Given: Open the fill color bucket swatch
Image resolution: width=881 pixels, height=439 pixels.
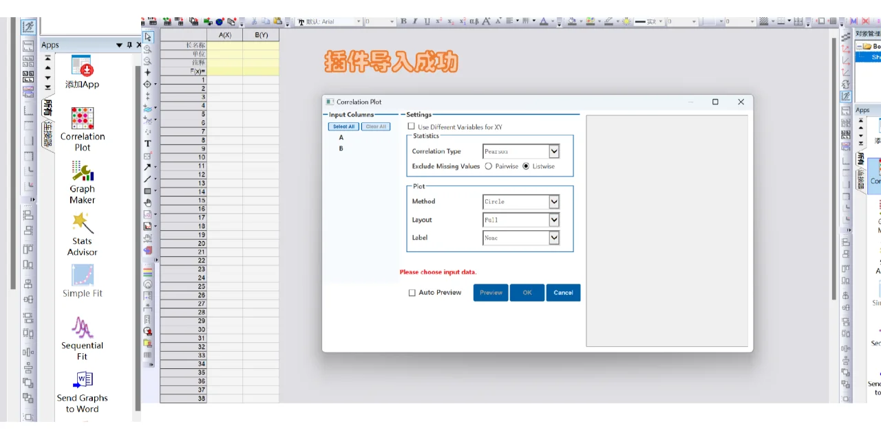Looking at the screenshot, I should pyautogui.click(x=571, y=21).
